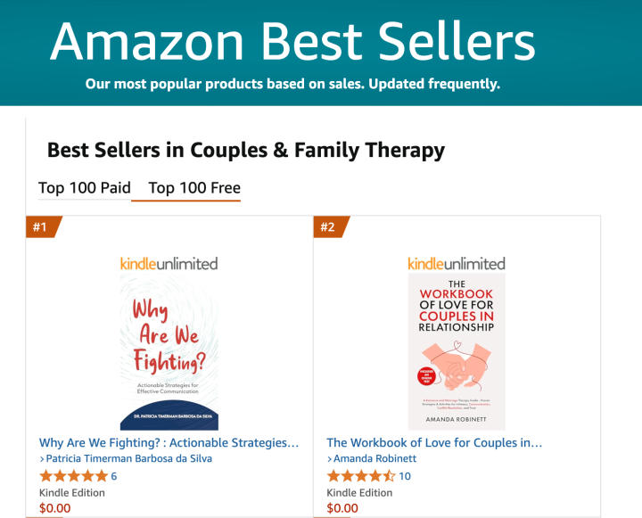Click the Why Are We Fighting title link
The height and width of the screenshot is (518, 642).
coord(169,442)
